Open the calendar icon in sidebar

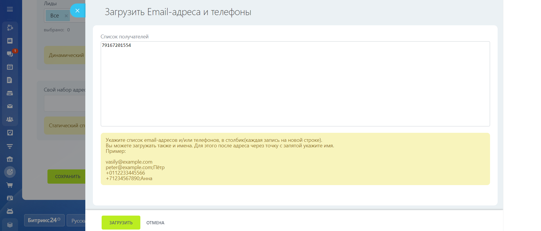point(10,67)
